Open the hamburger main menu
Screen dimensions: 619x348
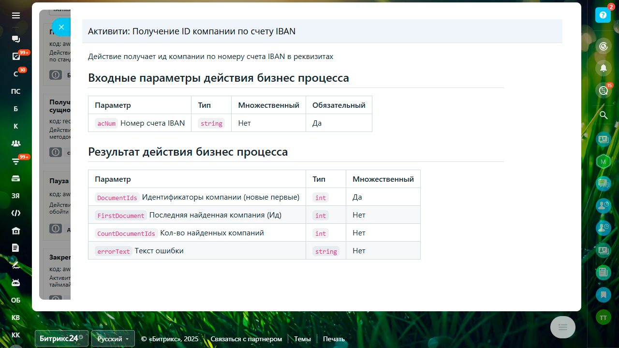tap(16, 15)
